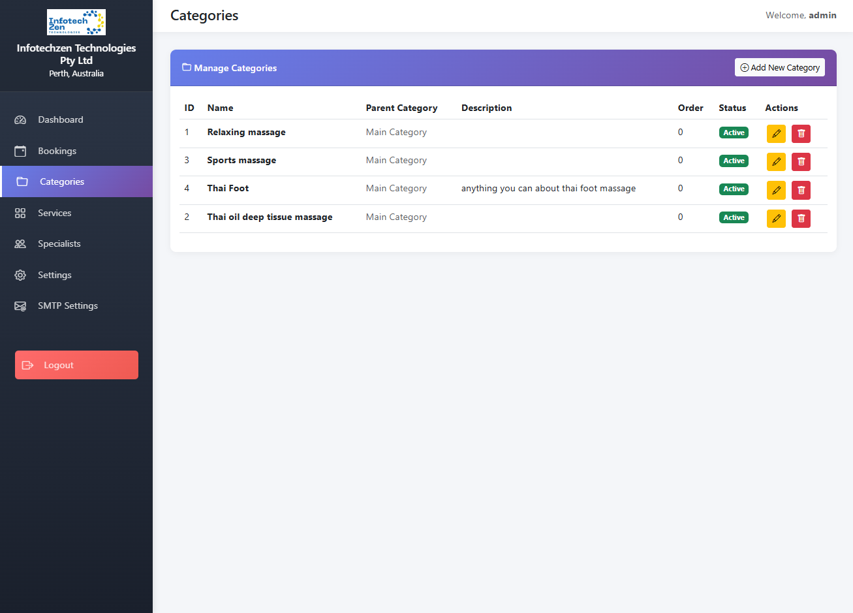This screenshot has height=613, width=853.
Task: Click trash icon for Sports massage row
Action: point(801,162)
